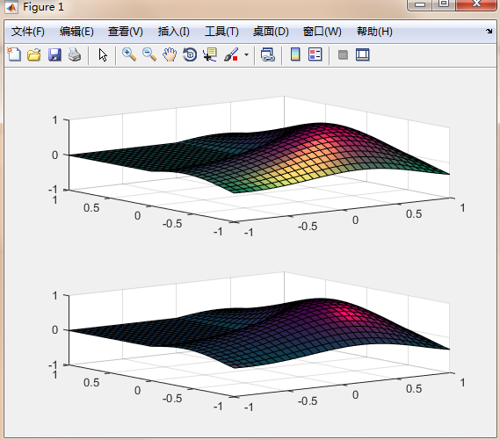Close the Figure 1 window

(x=476, y=4)
